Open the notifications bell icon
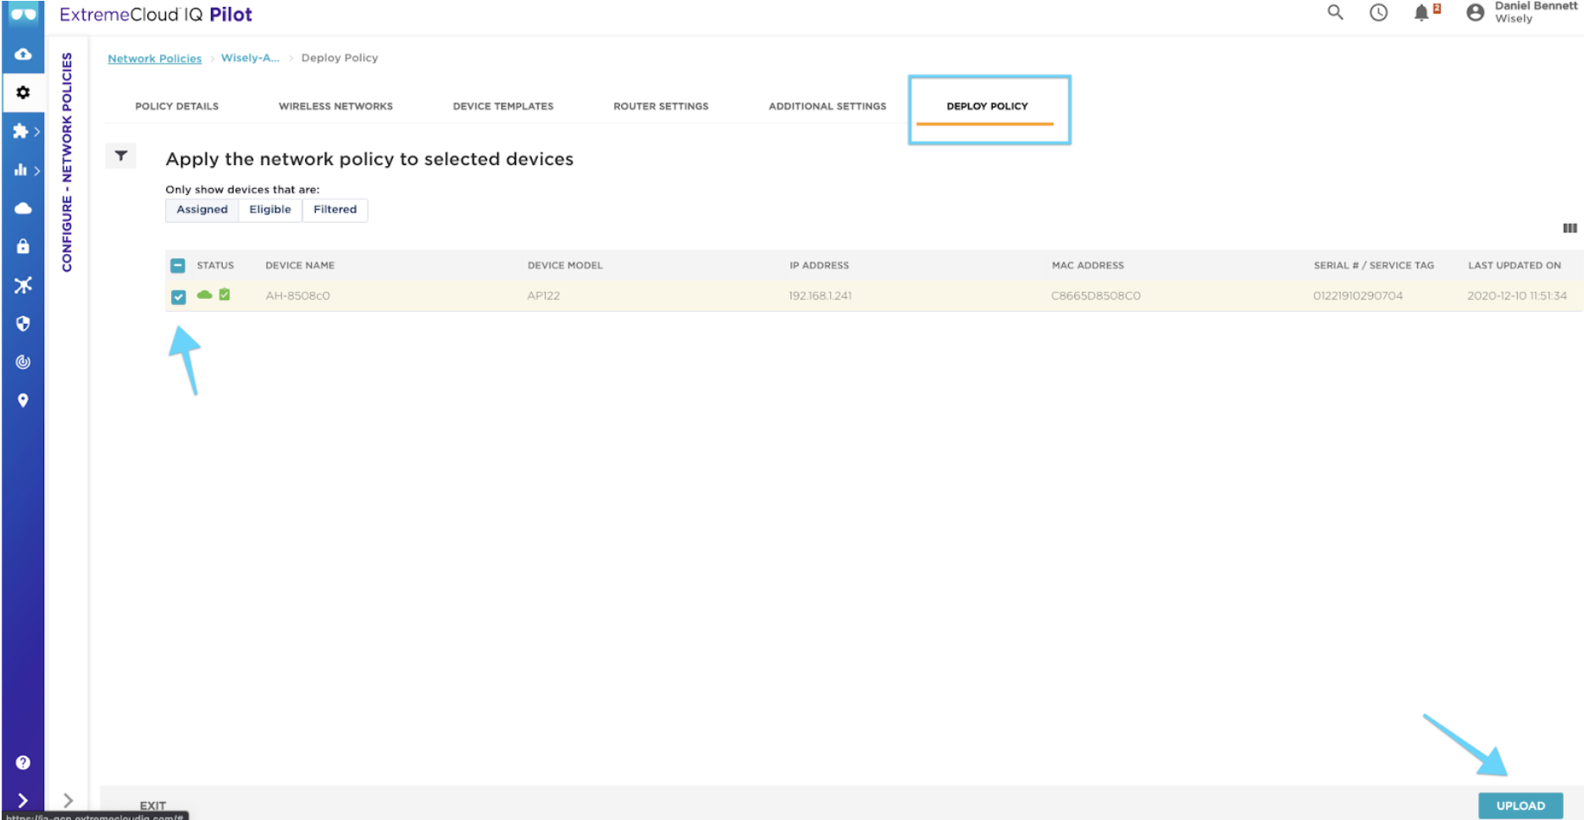This screenshot has width=1584, height=820. [x=1421, y=13]
